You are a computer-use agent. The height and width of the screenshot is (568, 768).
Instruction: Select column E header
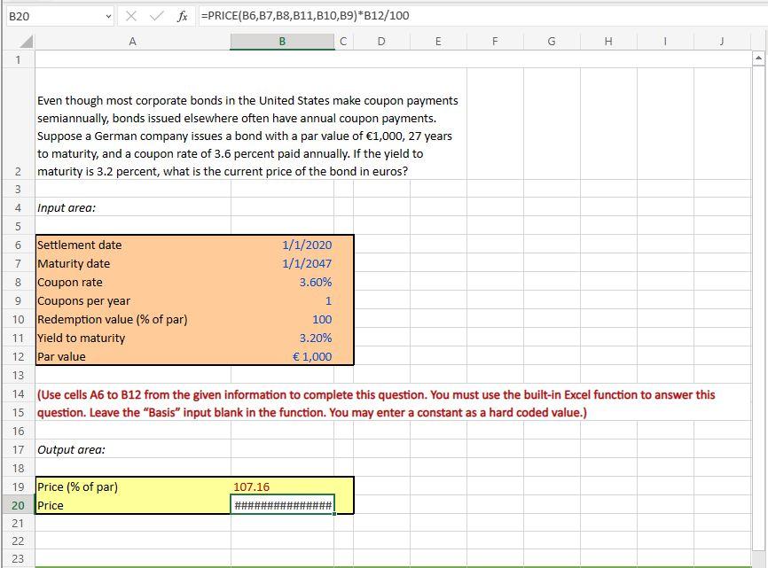(x=438, y=42)
